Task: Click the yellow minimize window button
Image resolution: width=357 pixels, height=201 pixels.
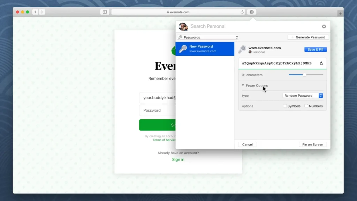Action: click(23, 12)
